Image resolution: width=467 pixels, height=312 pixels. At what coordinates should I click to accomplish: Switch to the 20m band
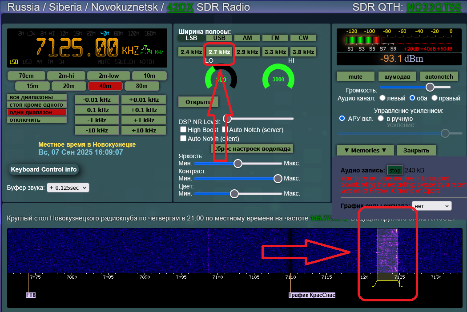point(69,86)
